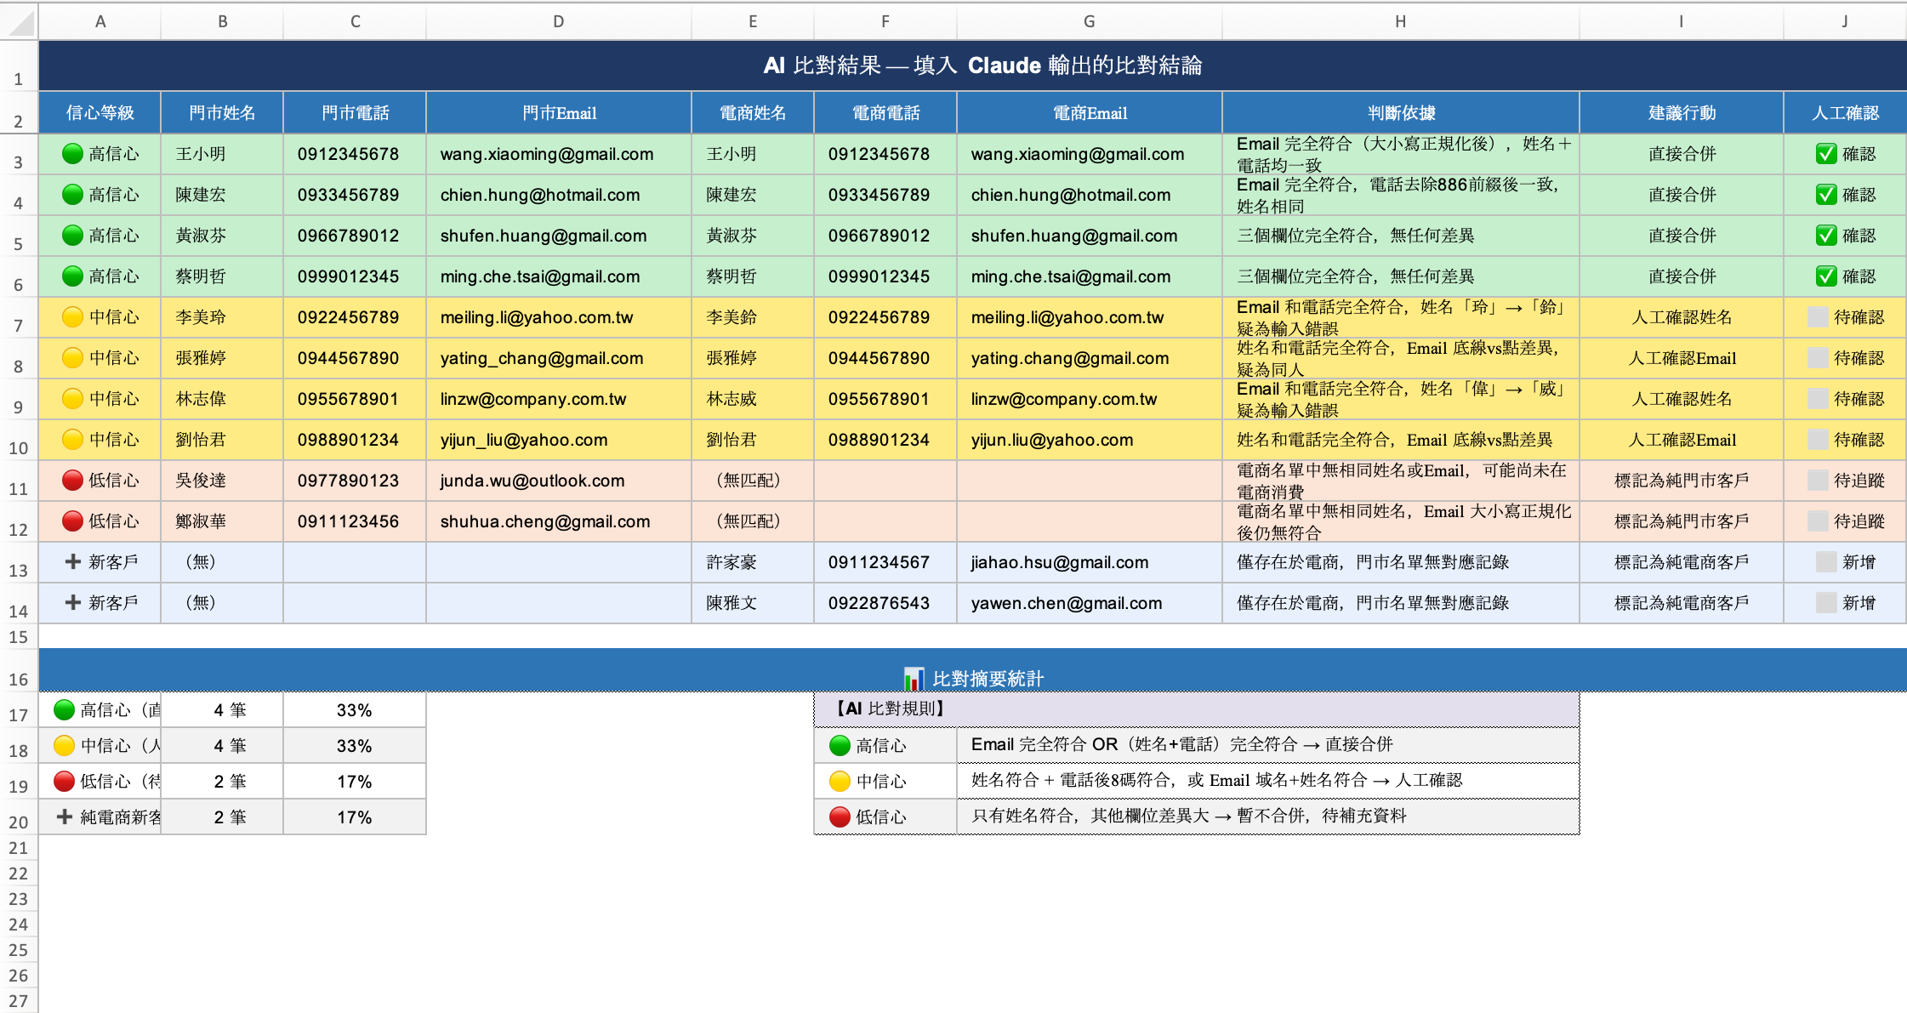The width and height of the screenshot is (1907, 1013).
Task: Click the 人工確認 header cell
Action: coord(1845,112)
